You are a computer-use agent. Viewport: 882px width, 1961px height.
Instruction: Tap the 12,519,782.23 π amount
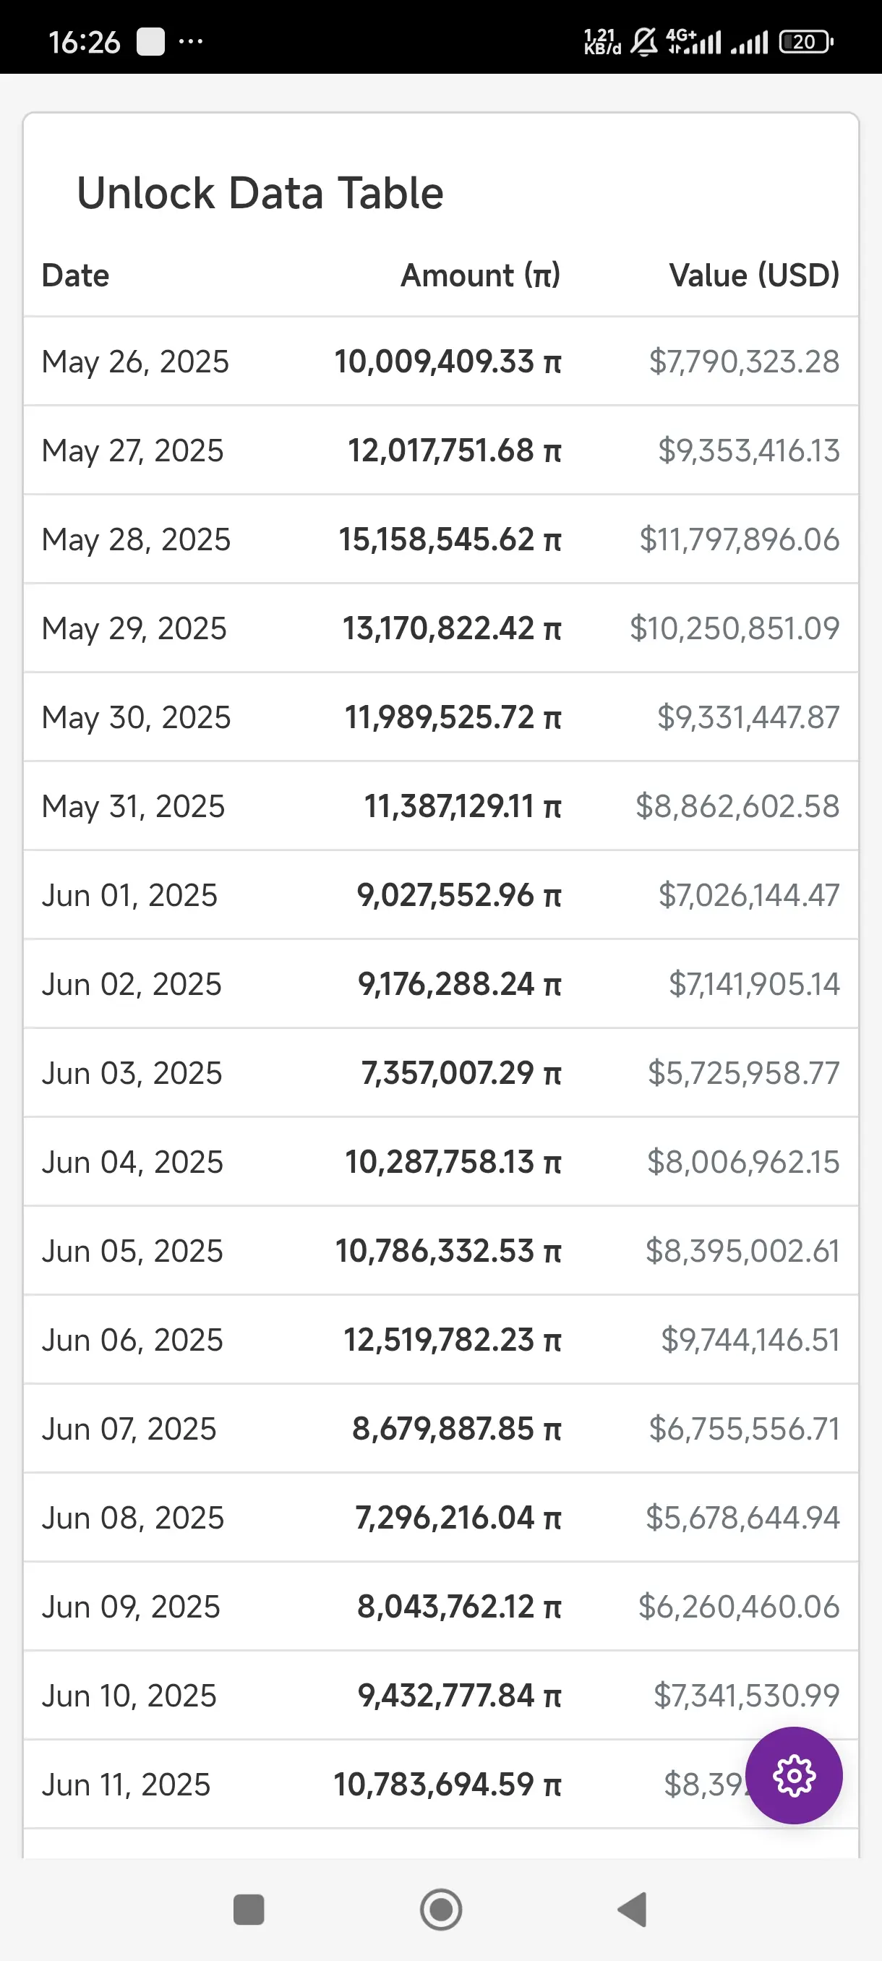click(453, 1341)
